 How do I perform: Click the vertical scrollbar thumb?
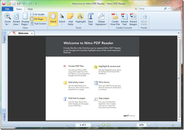(179, 78)
